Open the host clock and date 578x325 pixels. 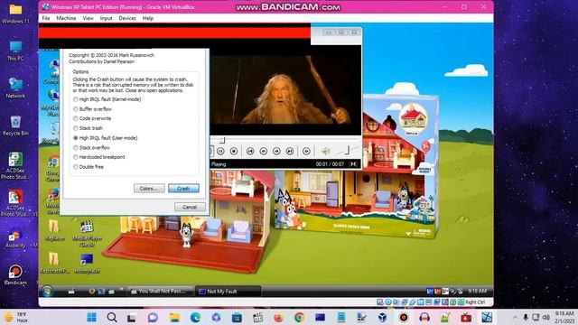point(564,317)
